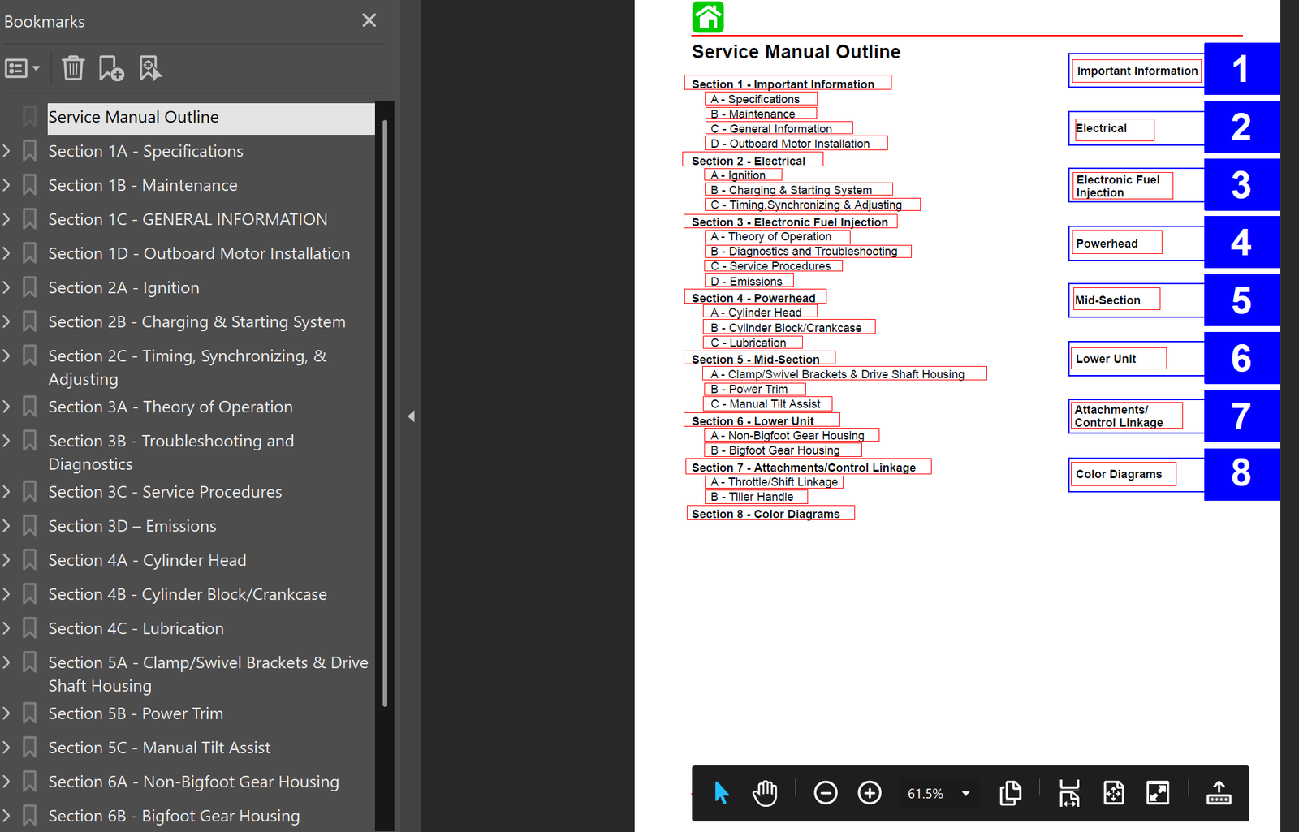Enable scrolling page view icon
Viewport: 1299px width, 832px height.
click(1069, 793)
